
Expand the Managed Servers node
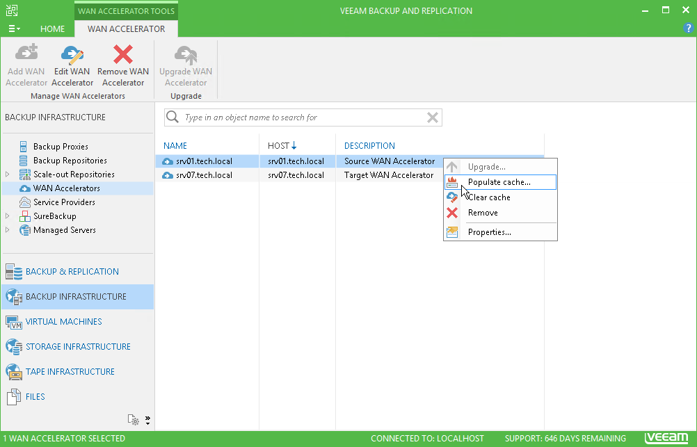(7, 230)
